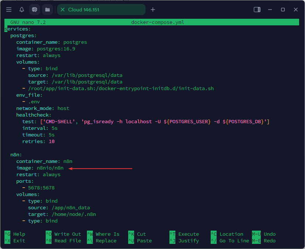Close the terminal window
The height and width of the screenshot is (249, 305).
point(296,10)
